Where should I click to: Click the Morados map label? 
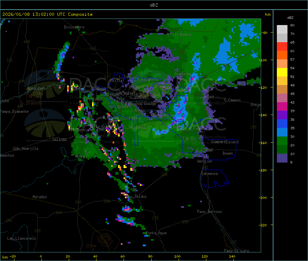pos(40,197)
